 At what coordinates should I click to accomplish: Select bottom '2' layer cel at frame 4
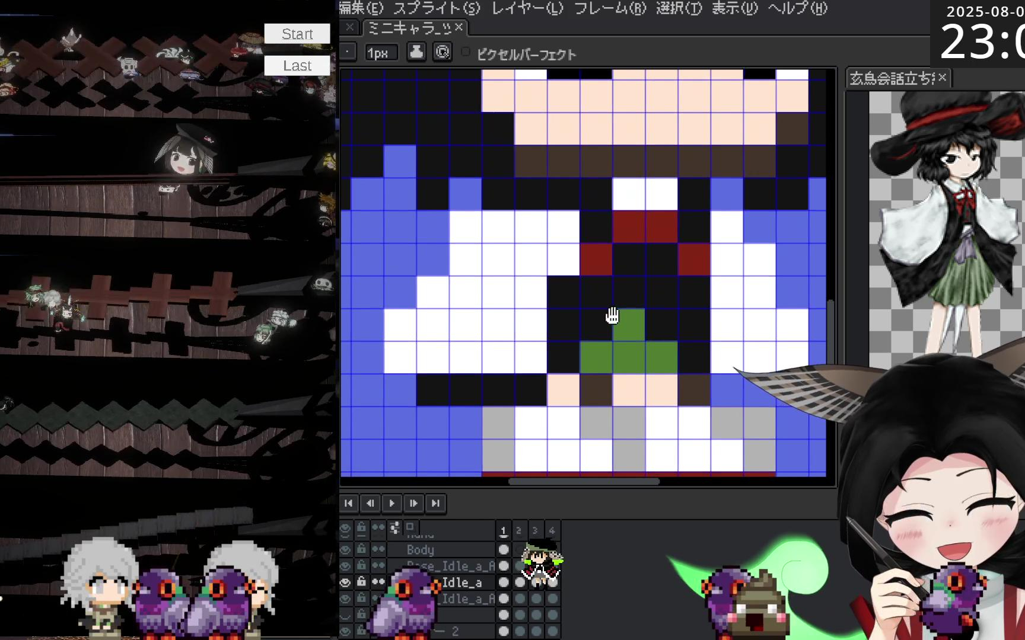pyautogui.click(x=552, y=631)
